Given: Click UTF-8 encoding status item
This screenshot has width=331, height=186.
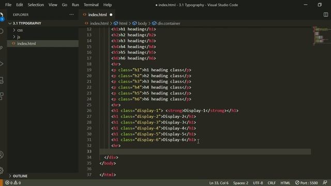Looking at the screenshot, I should [x=258, y=183].
